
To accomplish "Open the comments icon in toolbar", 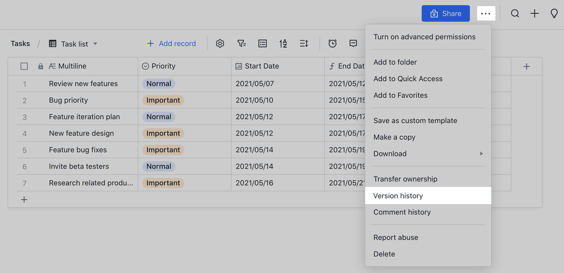I will 353,44.
